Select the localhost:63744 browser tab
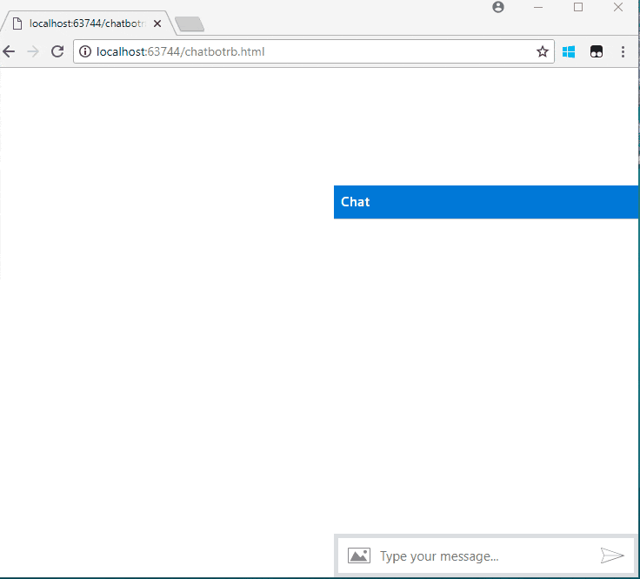This screenshot has height=579, width=640. click(x=87, y=24)
